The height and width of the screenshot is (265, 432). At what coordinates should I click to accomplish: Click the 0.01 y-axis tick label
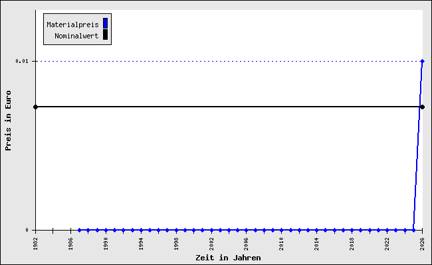(22, 61)
